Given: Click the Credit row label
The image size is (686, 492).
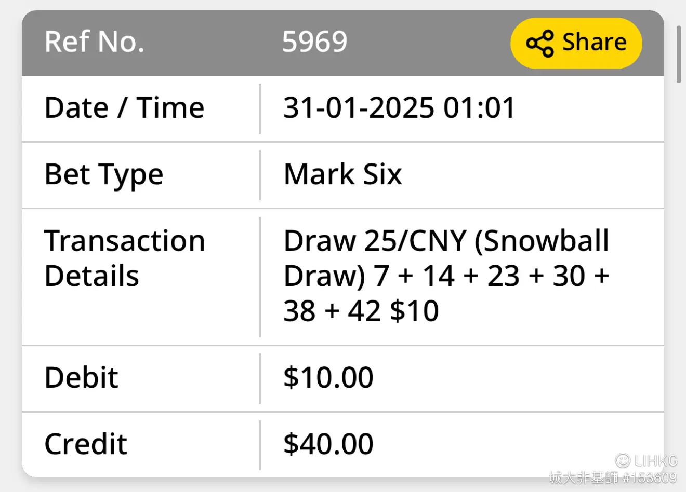Looking at the screenshot, I should point(86,444).
